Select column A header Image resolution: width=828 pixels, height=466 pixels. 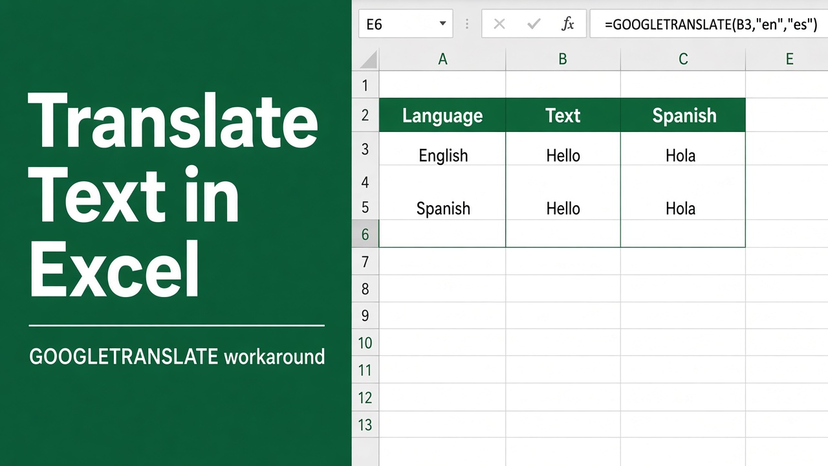[x=442, y=60]
